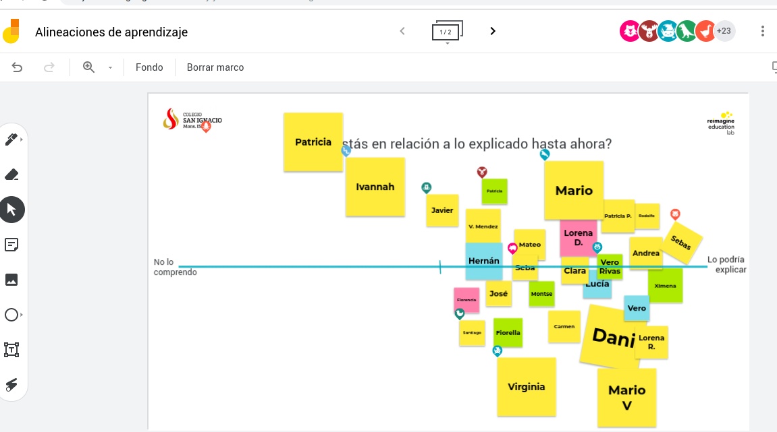Redo the last action
Screen dimensions: 777x432
click(49, 67)
